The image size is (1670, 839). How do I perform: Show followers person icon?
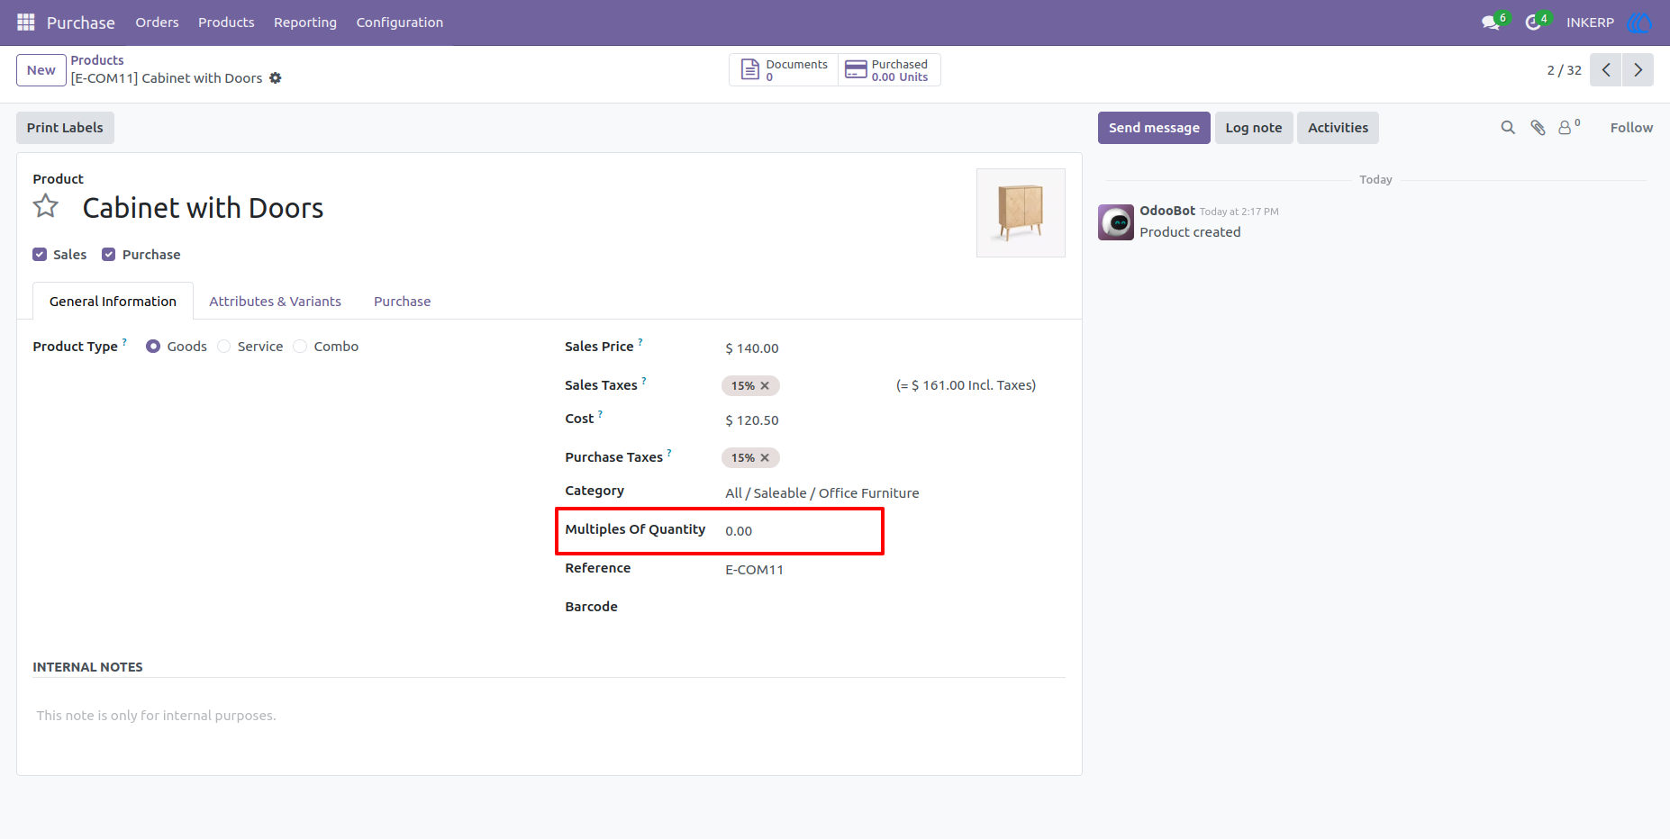(x=1568, y=128)
